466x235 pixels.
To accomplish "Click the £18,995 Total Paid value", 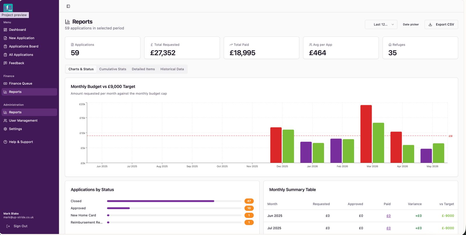I will tap(242, 53).
